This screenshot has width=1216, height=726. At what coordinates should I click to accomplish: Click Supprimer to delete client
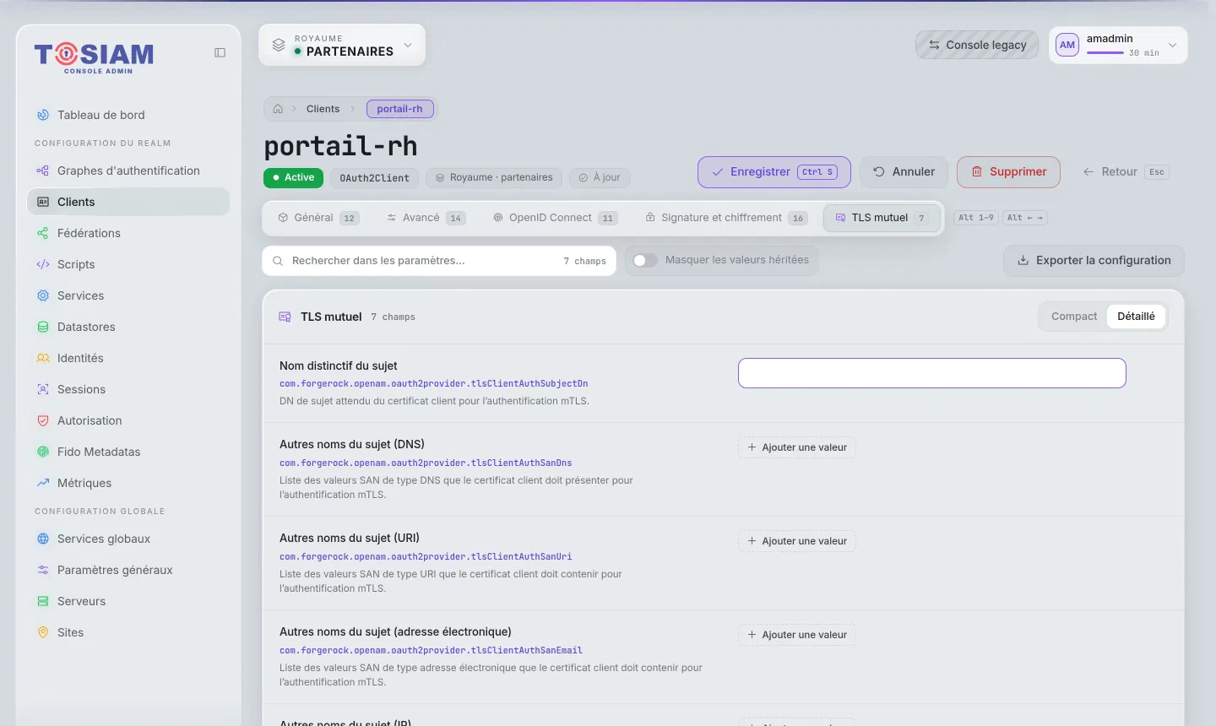(x=1008, y=172)
